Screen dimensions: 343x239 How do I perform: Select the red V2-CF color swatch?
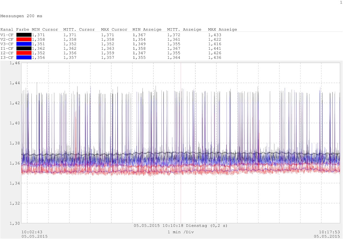click(24, 39)
